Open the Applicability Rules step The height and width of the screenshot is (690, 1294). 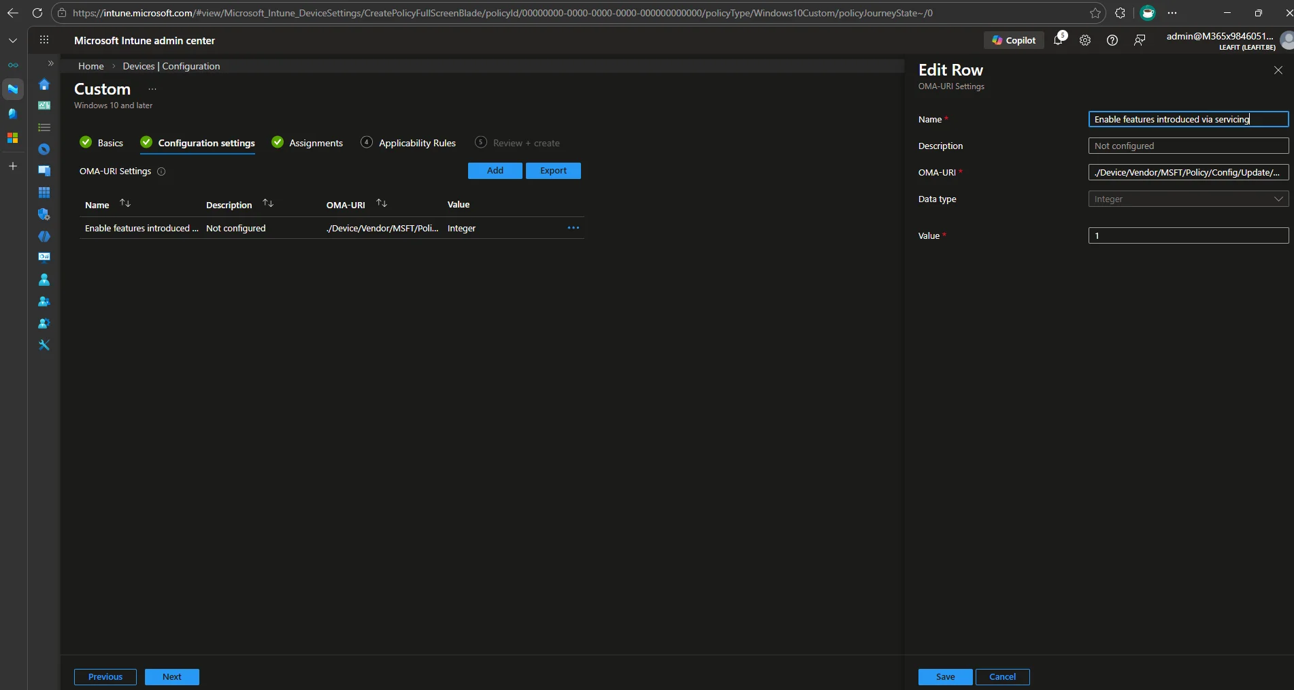pyautogui.click(x=416, y=143)
